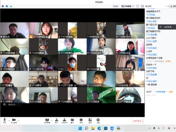Toggle the video camera on or off
The height and width of the screenshot is (132, 176).
(14, 121)
